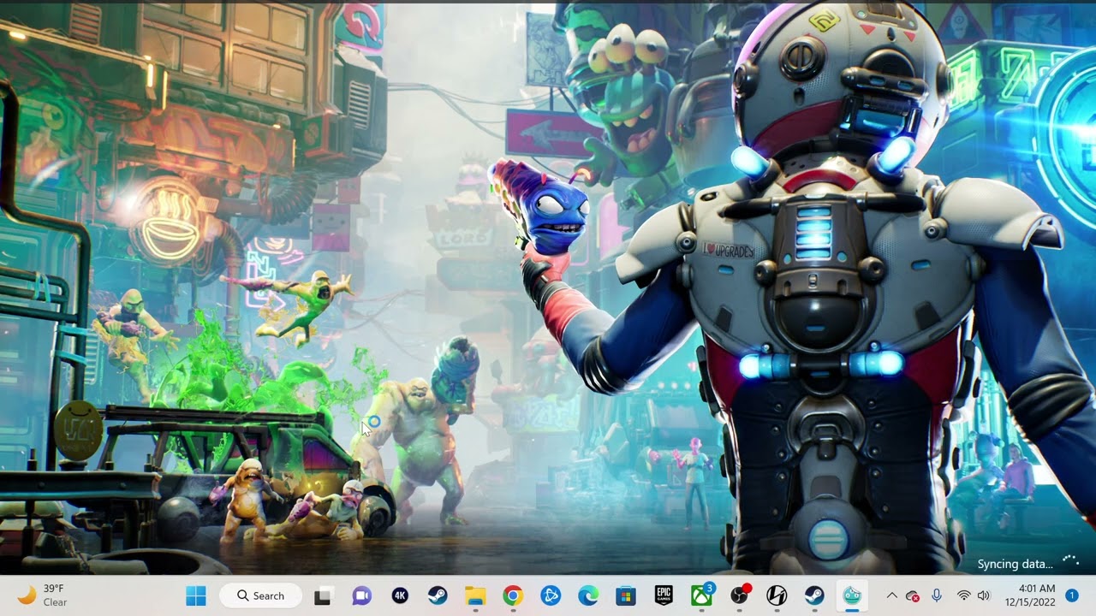
Task: Open Wi-Fi network settings in the tray
Action: click(963, 595)
